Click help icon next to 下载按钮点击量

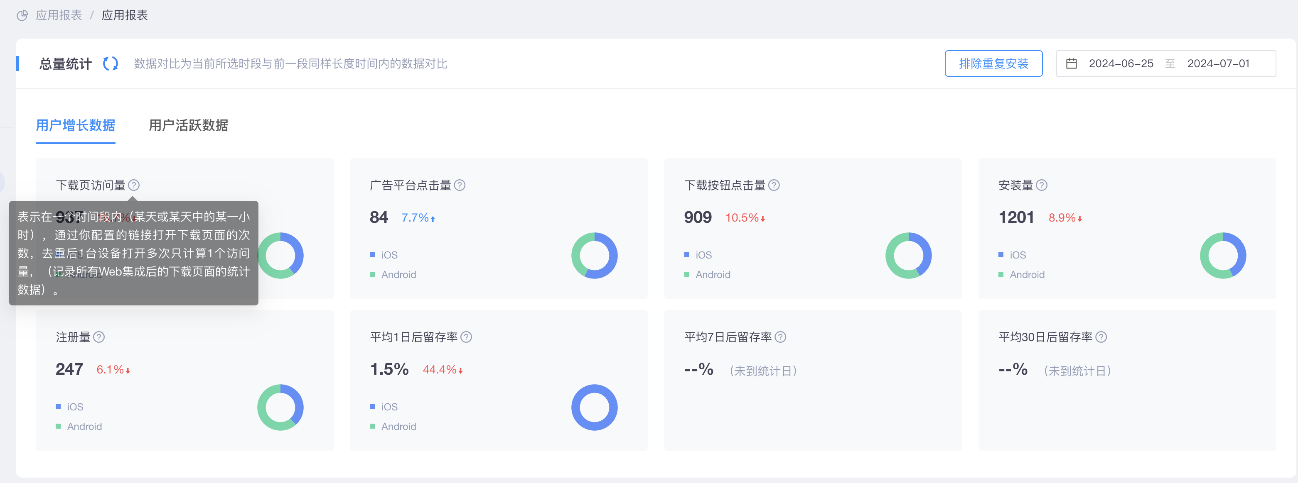[x=774, y=185]
